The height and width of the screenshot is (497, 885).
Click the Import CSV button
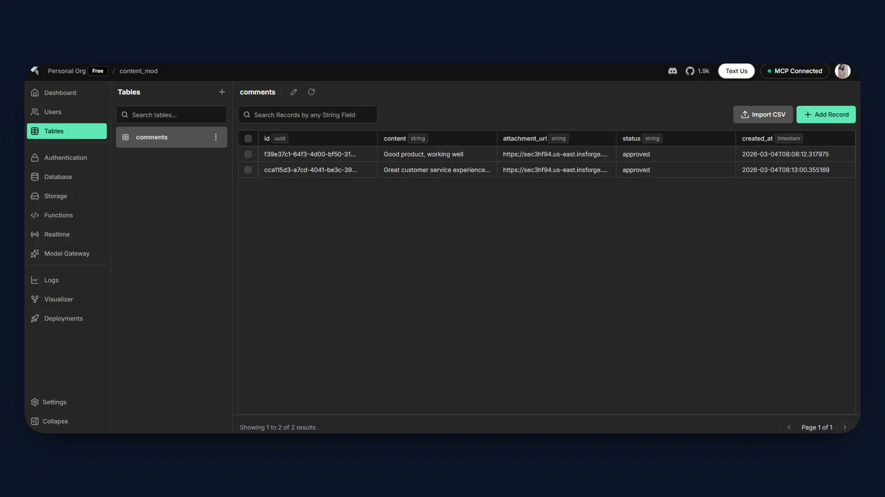763,114
